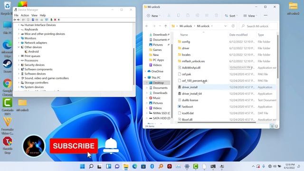
Task: Select Desktop in Explorer navigation pane
Action: coord(158,83)
